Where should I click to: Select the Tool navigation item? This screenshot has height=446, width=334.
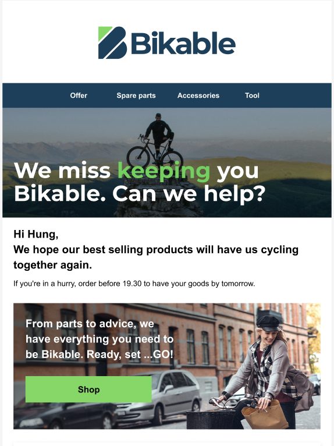pos(252,95)
